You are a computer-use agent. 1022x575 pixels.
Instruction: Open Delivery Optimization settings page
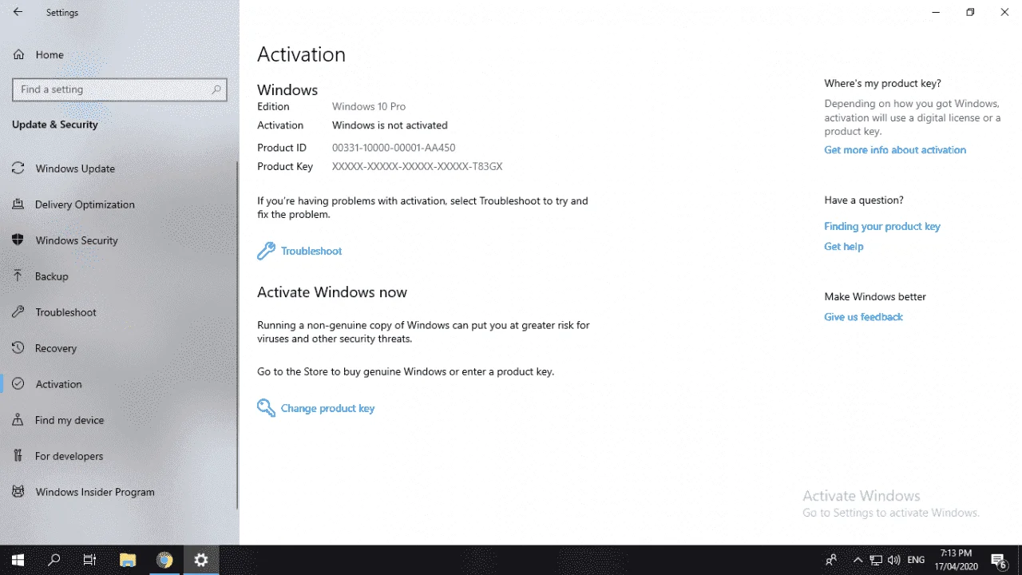pyautogui.click(x=85, y=204)
